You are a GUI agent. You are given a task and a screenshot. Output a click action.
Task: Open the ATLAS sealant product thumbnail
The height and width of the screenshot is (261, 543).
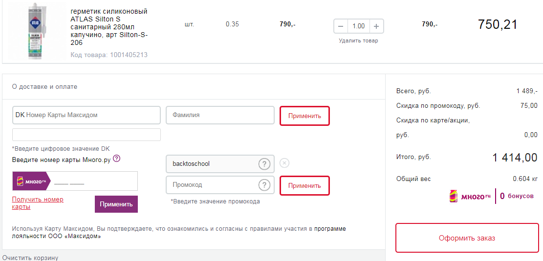(34, 31)
